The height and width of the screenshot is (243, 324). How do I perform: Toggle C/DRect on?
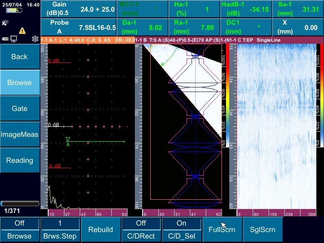pyautogui.click(x=141, y=230)
